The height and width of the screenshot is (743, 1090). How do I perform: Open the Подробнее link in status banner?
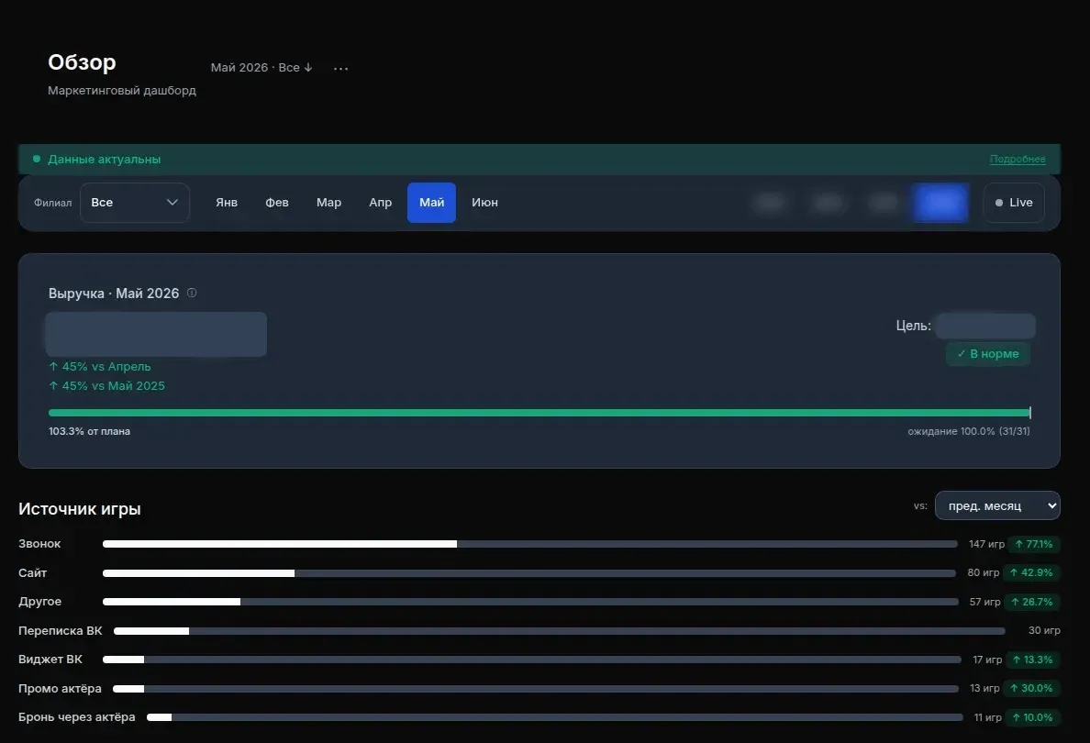click(1017, 160)
